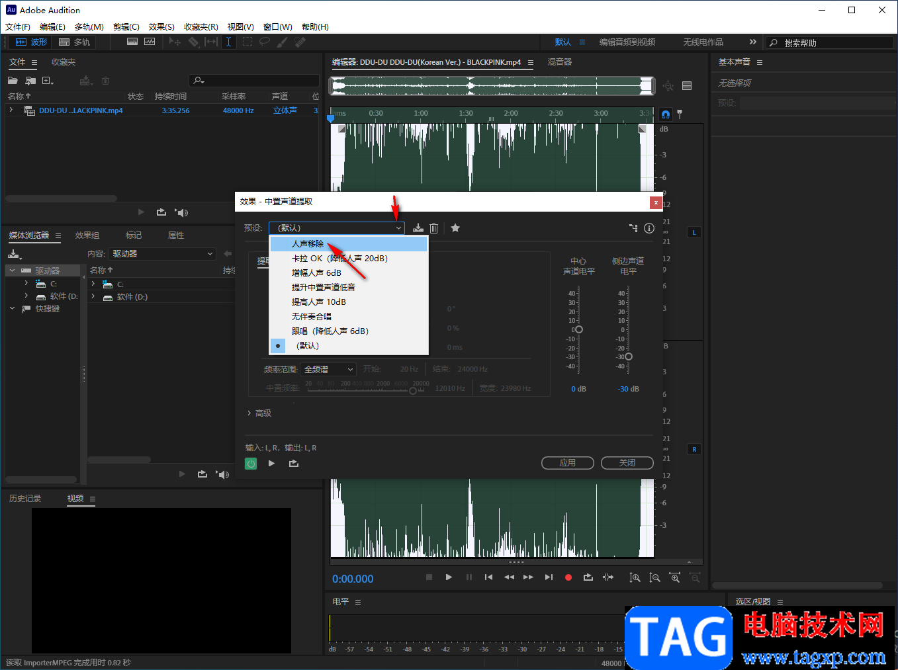Image resolution: width=898 pixels, height=670 pixels.
Task: Expand the DDU-DU ...LACKPINK.mp4 file row
Action: pyautogui.click(x=11, y=110)
